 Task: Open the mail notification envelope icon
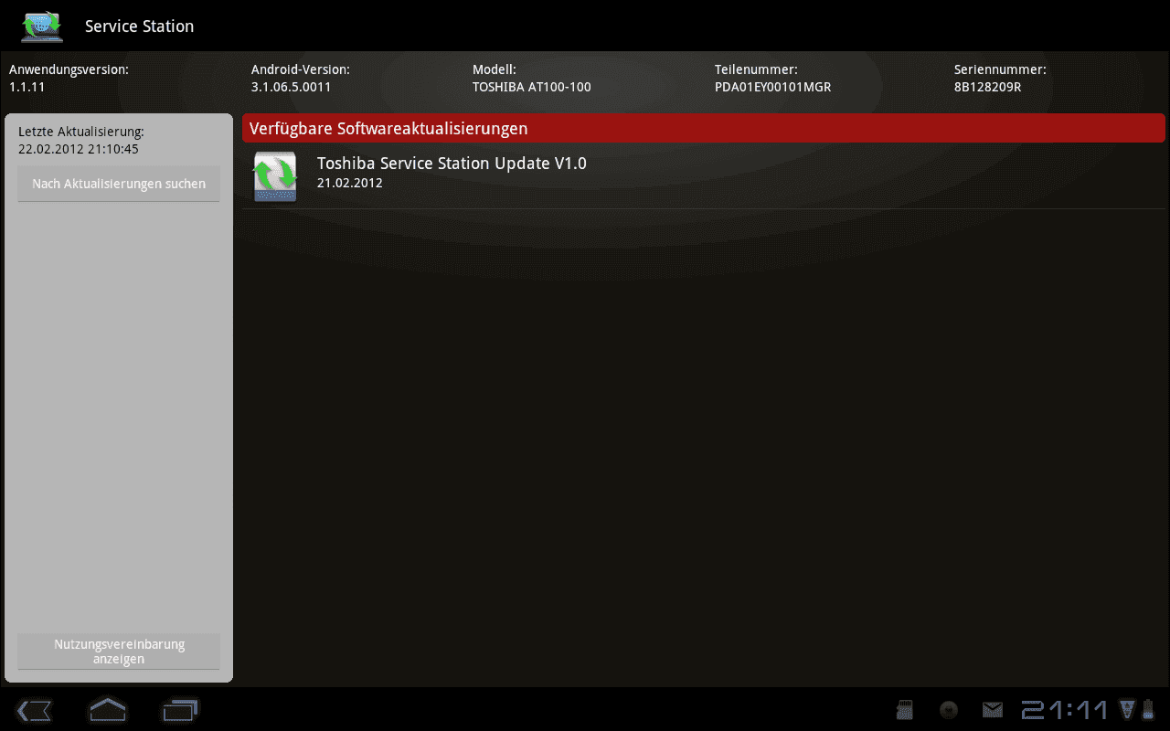(993, 710)
